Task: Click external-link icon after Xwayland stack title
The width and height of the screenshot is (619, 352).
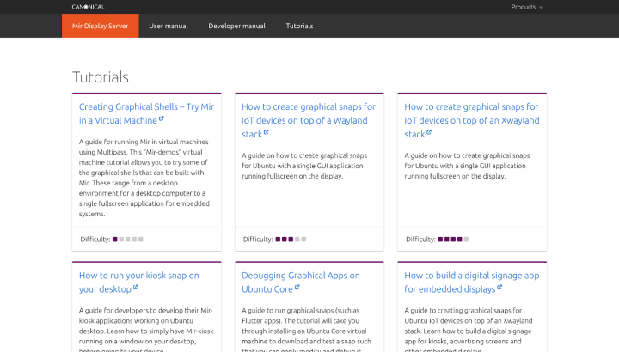Action: (x=429, y=132)
